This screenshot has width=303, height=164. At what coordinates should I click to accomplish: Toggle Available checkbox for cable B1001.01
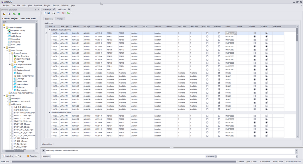point(219,33)
